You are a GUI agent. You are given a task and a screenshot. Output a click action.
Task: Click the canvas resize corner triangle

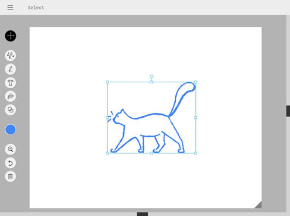tap(259, 205)
